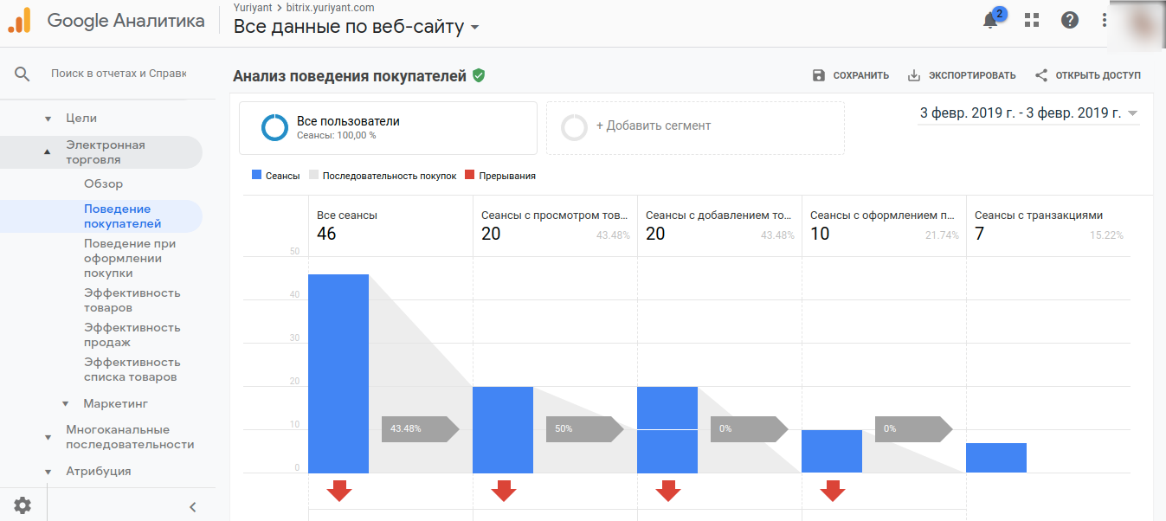This screenshot has width=1166, height=521.
Task: Click the Сеансы с добавлением то... header
Action: [x=719, y=215]
